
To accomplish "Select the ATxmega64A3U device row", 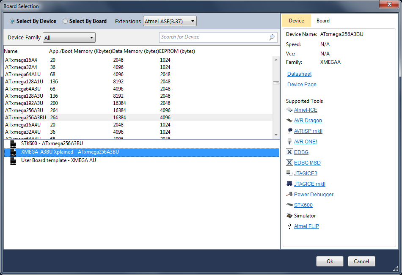I will click(138, 89).
